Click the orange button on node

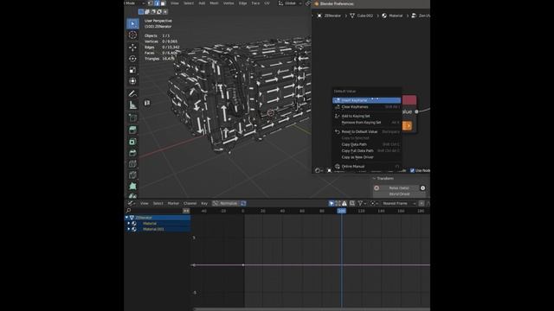[x=407, y=126]
